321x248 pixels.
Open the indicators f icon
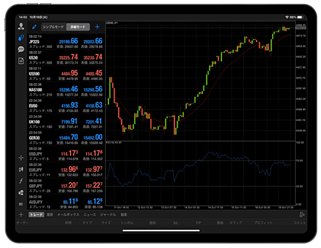click(21, 181)
